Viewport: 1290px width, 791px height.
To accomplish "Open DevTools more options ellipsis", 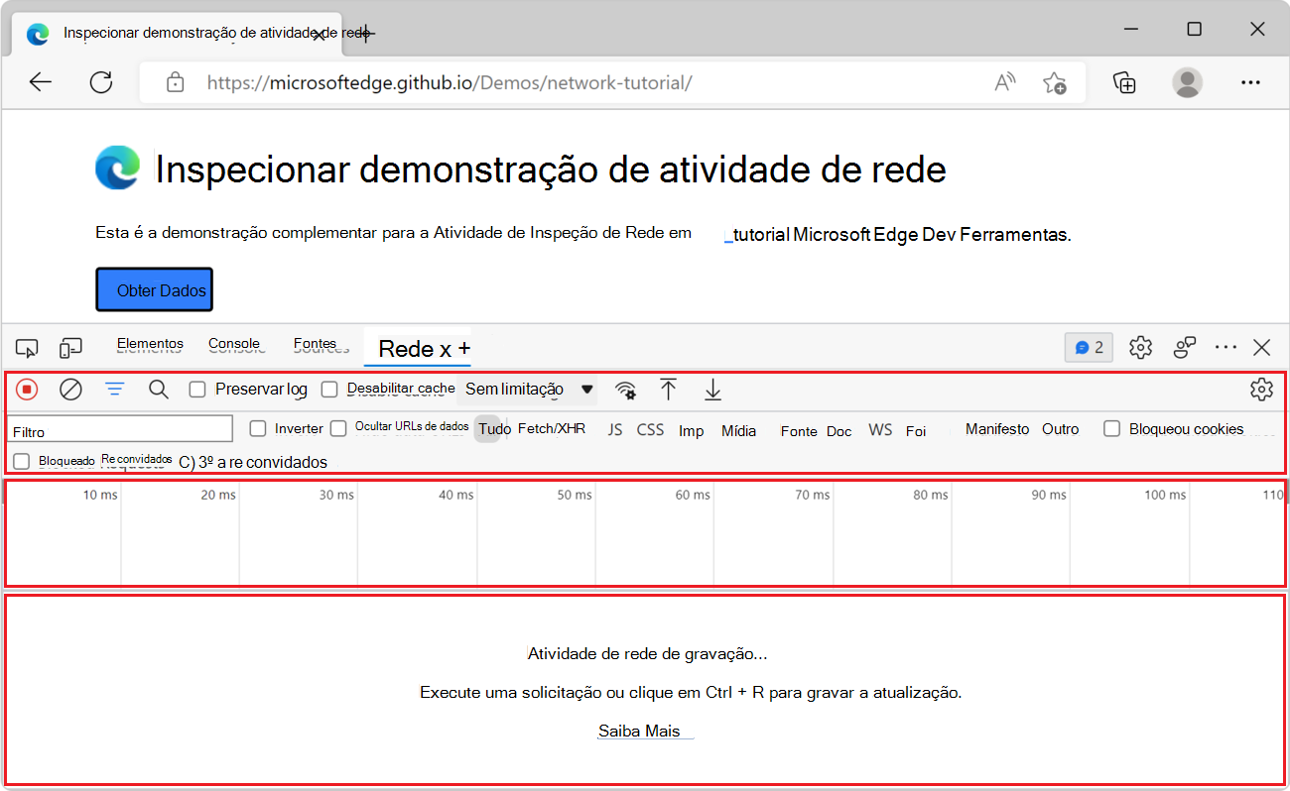I will (x=1225, y=348).
